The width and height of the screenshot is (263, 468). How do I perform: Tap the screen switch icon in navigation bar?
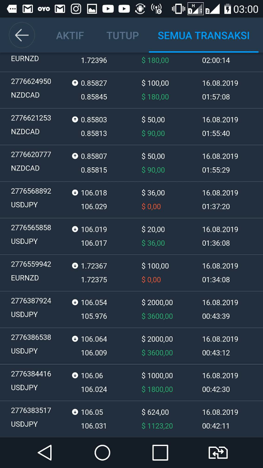pos(218,452)
